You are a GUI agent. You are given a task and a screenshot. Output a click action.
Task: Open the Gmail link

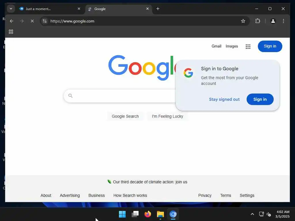point(216,46)
